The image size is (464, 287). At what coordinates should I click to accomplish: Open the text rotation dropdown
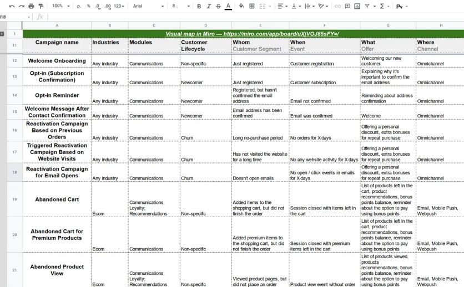click(x=323, y=6)
